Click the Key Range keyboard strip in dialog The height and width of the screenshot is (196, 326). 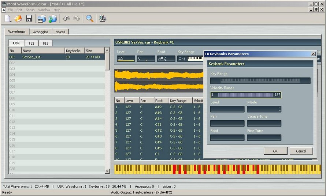(260, 81)
